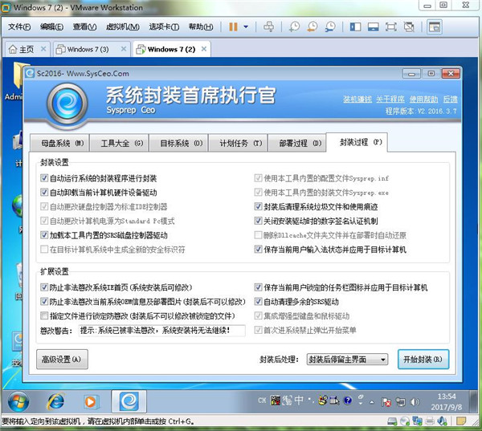This screenshot has width=482, height=431.
Task: Toggle 自动清理多余的SRS驱动 checkbox
Action: tap(258, 301)
